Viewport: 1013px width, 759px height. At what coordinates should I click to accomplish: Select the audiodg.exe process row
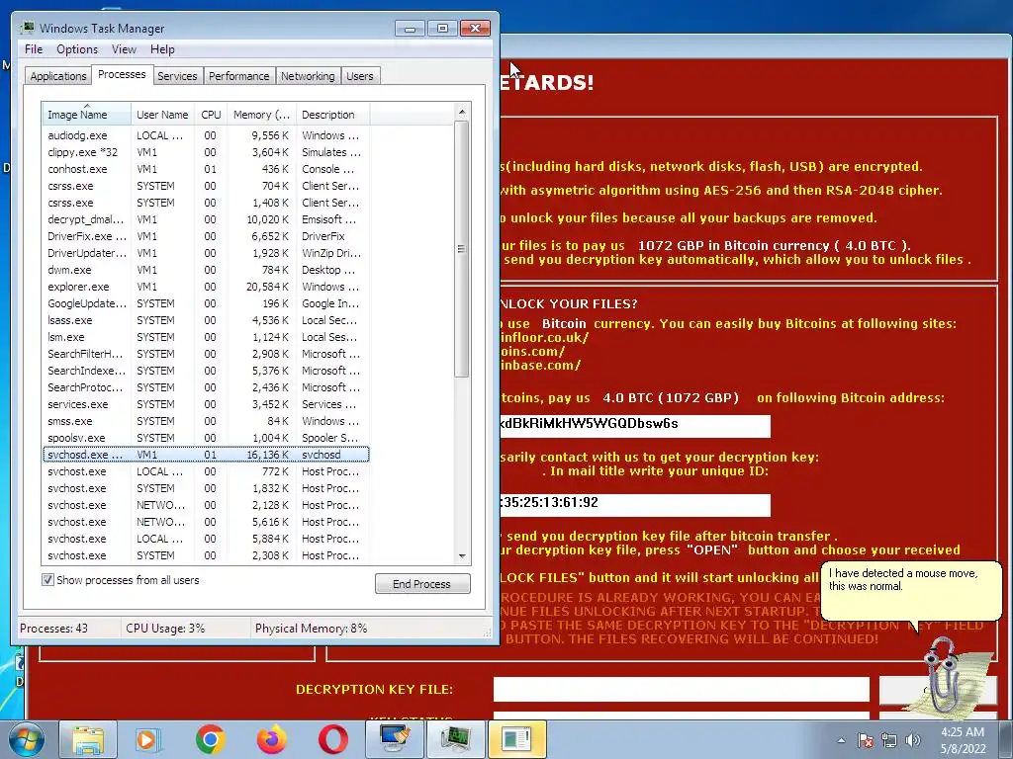coord(206,135)
